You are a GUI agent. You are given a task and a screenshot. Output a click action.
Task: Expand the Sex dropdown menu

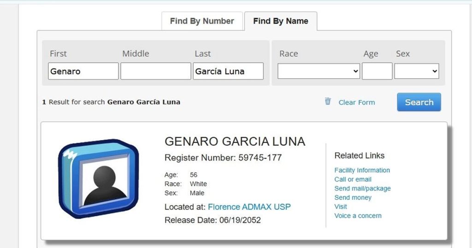[416, 71]
